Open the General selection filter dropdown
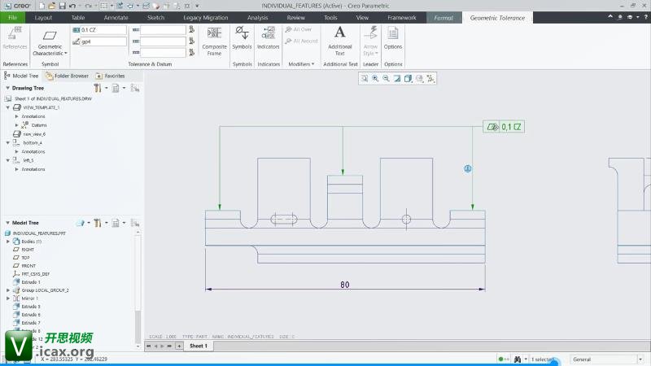The width and height of the screenshot is (651, 366). [x=606, y=359]
